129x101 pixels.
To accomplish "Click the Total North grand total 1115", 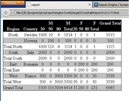I will tap(110, 47).
